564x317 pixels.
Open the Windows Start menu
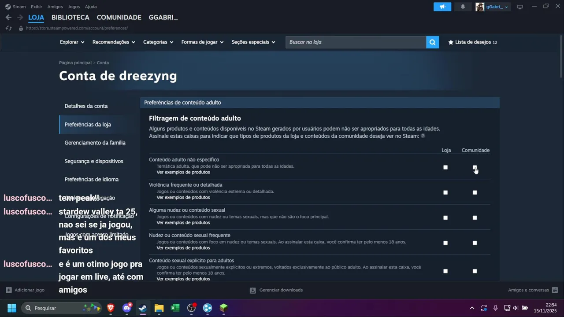[x=12, y=308]
